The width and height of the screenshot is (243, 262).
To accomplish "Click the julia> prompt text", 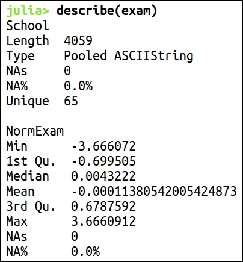I will coord(28,11).
